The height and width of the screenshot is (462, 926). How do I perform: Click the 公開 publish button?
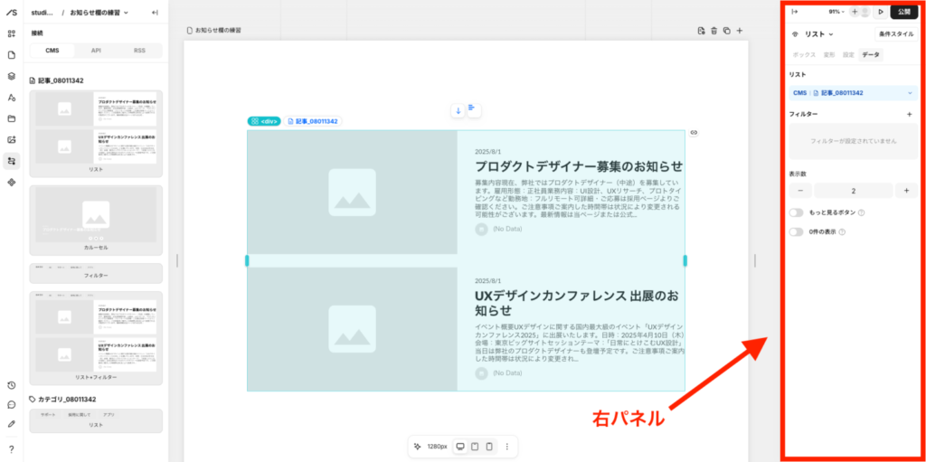[903, 12]
